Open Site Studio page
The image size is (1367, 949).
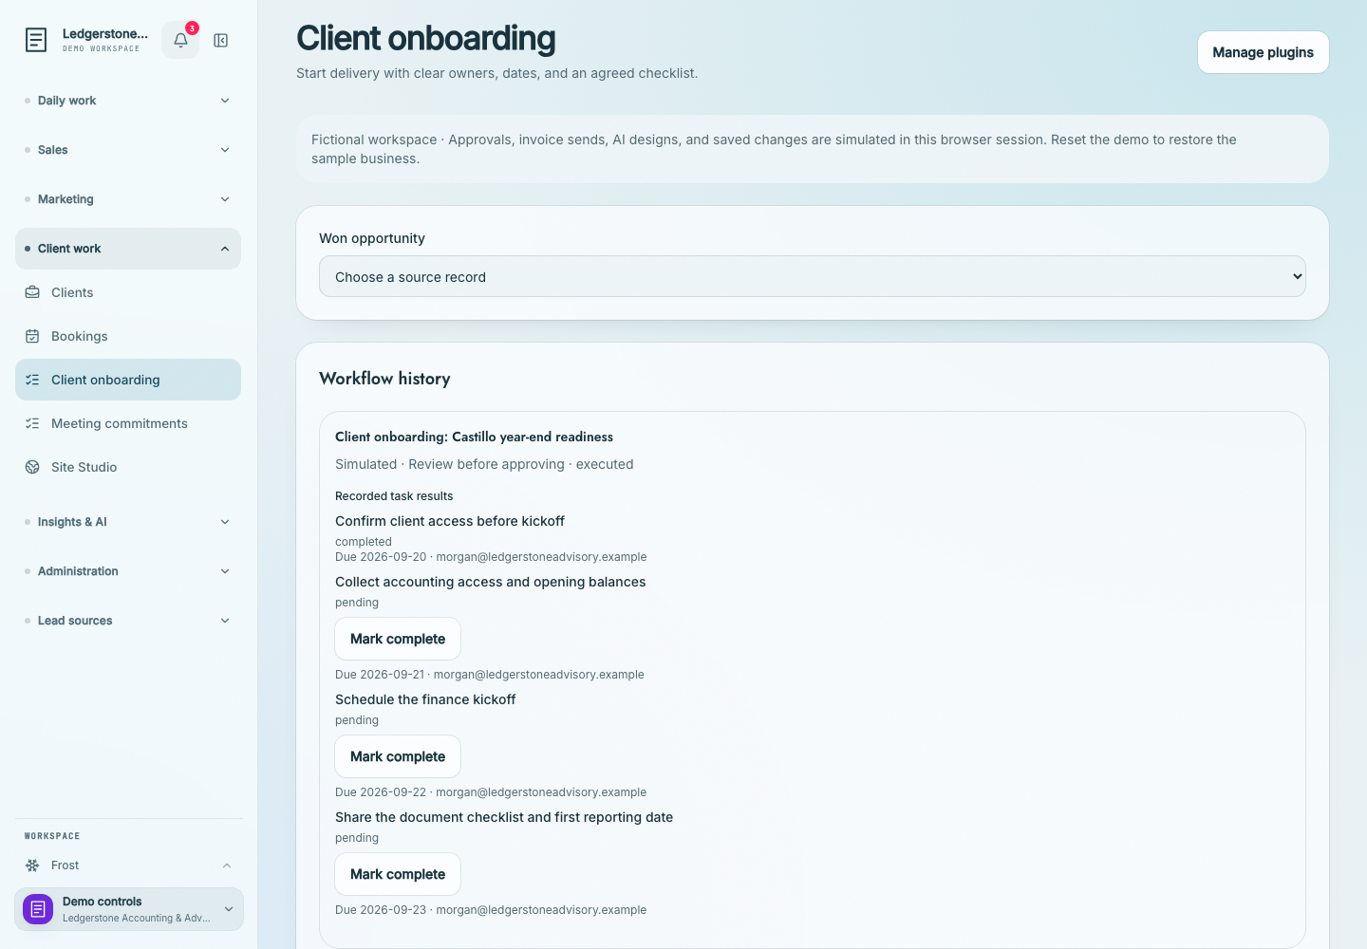[x=128, y=467]
